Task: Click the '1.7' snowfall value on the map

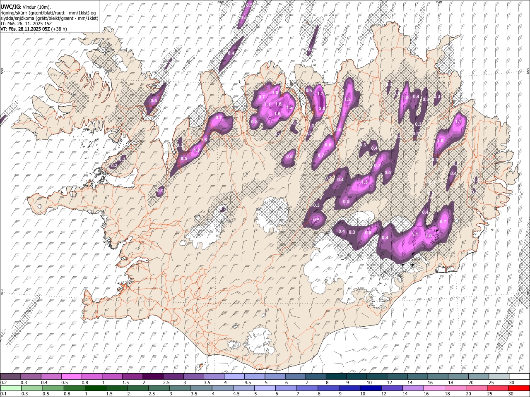Action: point(320,94)
